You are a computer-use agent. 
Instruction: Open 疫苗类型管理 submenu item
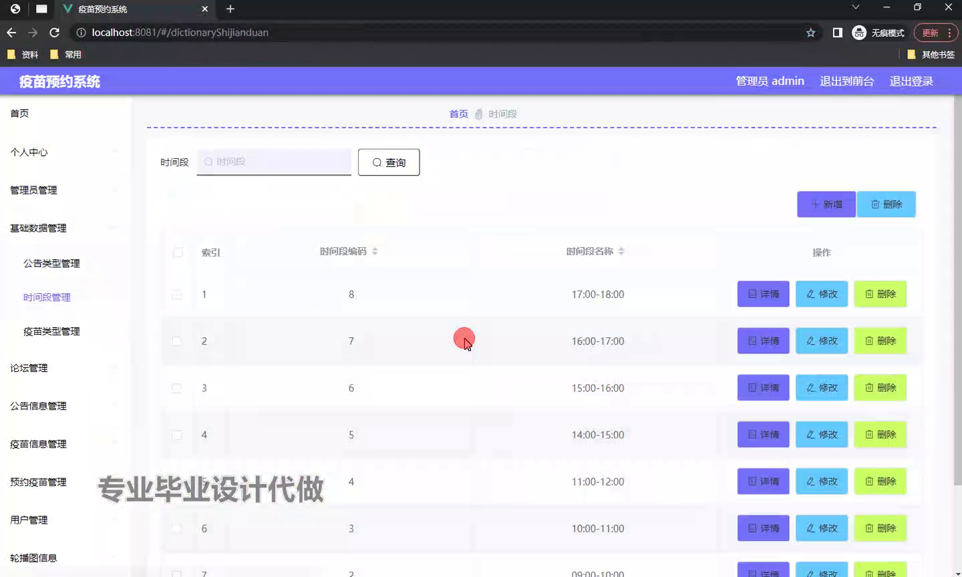(x=51, y=332)
